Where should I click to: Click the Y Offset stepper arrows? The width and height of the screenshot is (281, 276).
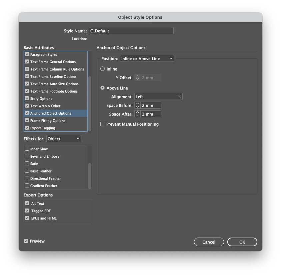pos(137,78)
